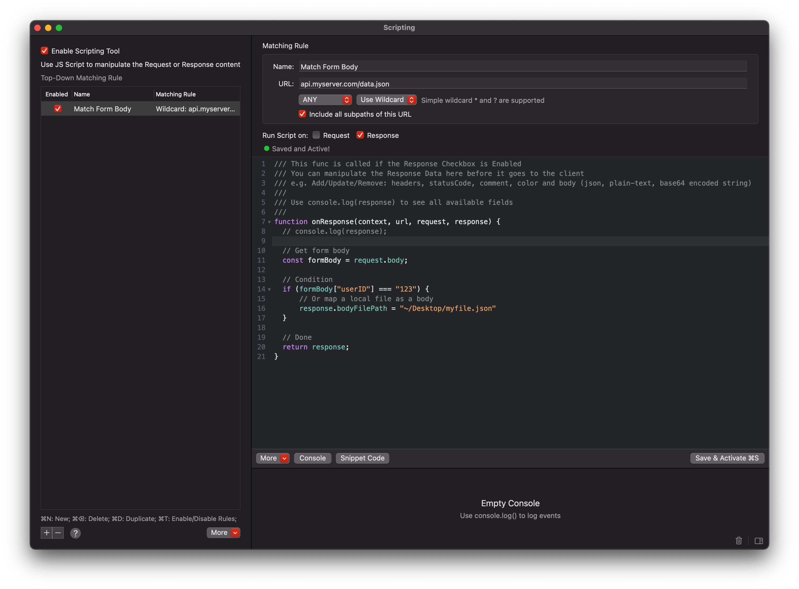
Task: Enable the Scripting Tool checkbox
Action: pyautogui.click(x=44, y=51)
